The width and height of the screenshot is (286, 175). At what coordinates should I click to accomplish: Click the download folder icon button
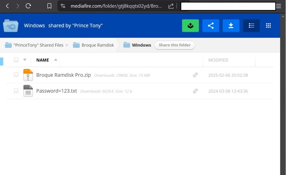[x=231, y=26]
